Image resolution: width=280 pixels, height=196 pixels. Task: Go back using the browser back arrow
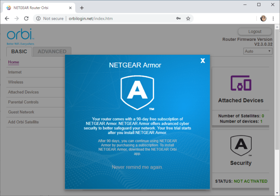[7, 19]
